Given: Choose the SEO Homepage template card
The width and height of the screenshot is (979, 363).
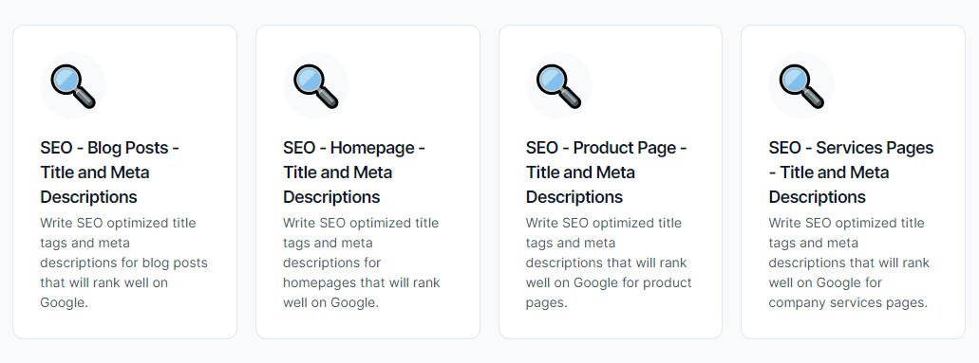Looking at the screenshot, I should [367, 182].
